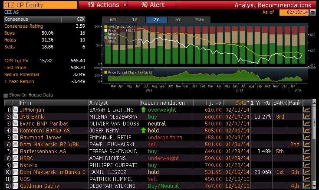The image size is (319, 190).
Task: Toggle Price legend series swatch
Action: (105, 30)
